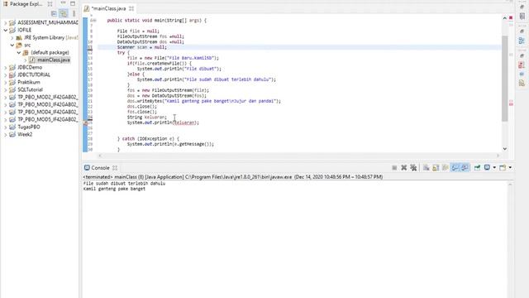Select the SQLTutorial project
Image resolution: width=529 pixels, height=298 pixels.
click(30, 89)
